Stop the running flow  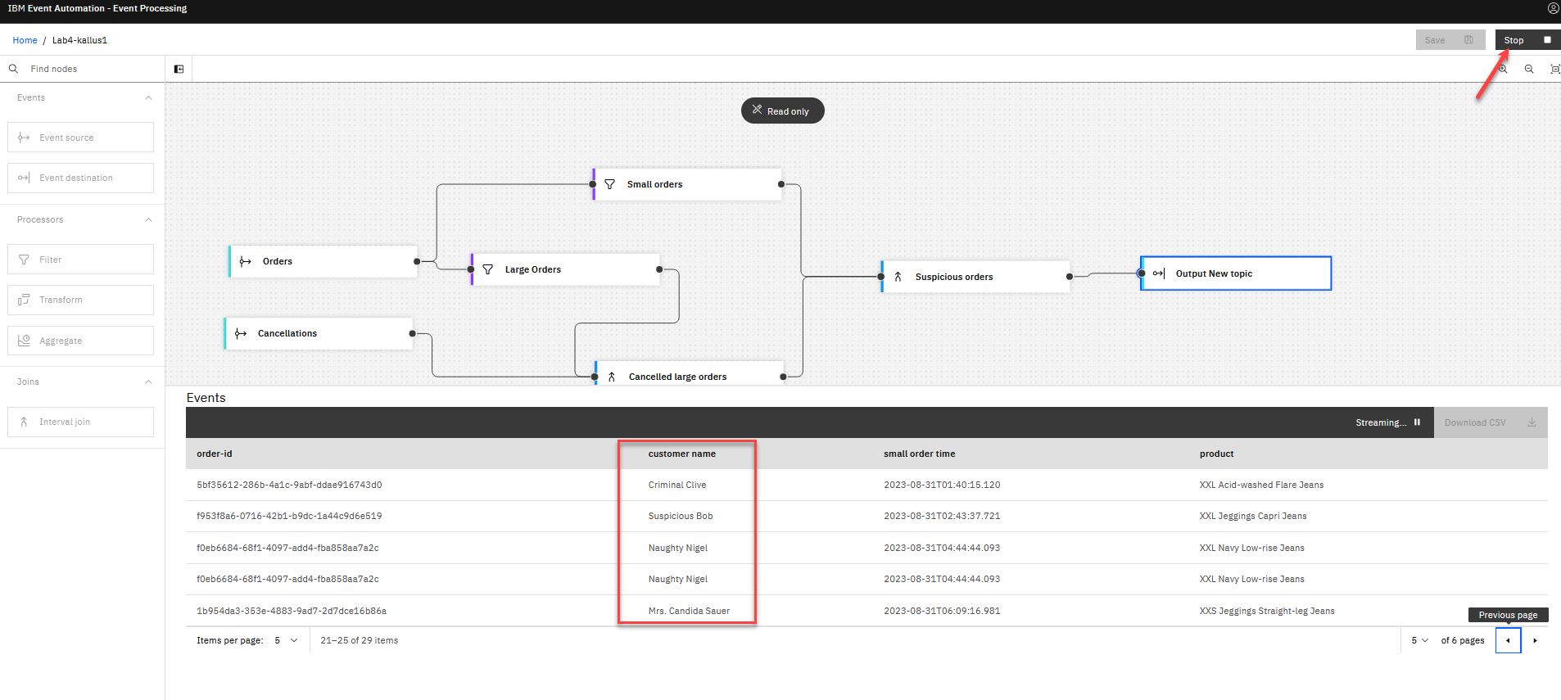(1527, 40)
